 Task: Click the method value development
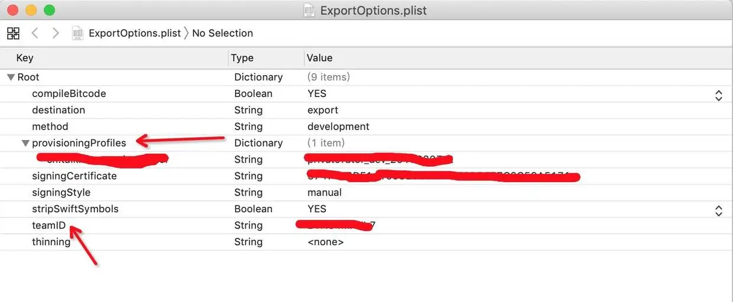pyautogui.click(x=338, y=126)
